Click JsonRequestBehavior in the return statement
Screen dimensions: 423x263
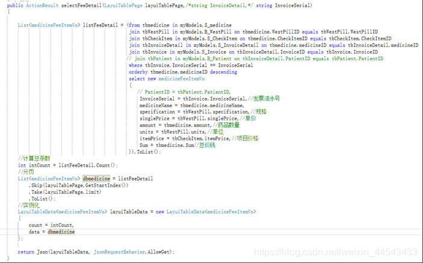[x=119, y=252]
